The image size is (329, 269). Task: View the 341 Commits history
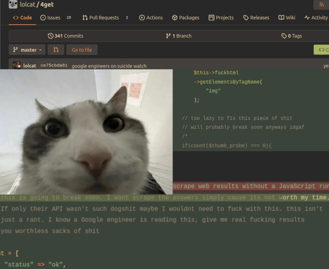[x=66, y=36]
